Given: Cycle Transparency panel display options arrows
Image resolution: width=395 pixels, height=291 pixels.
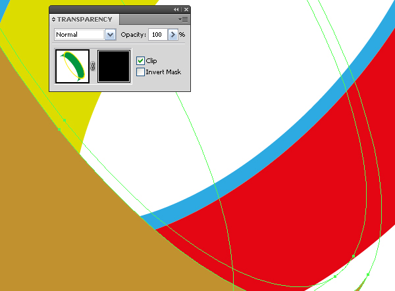Looking at the screenshot, I should point(54,19).
